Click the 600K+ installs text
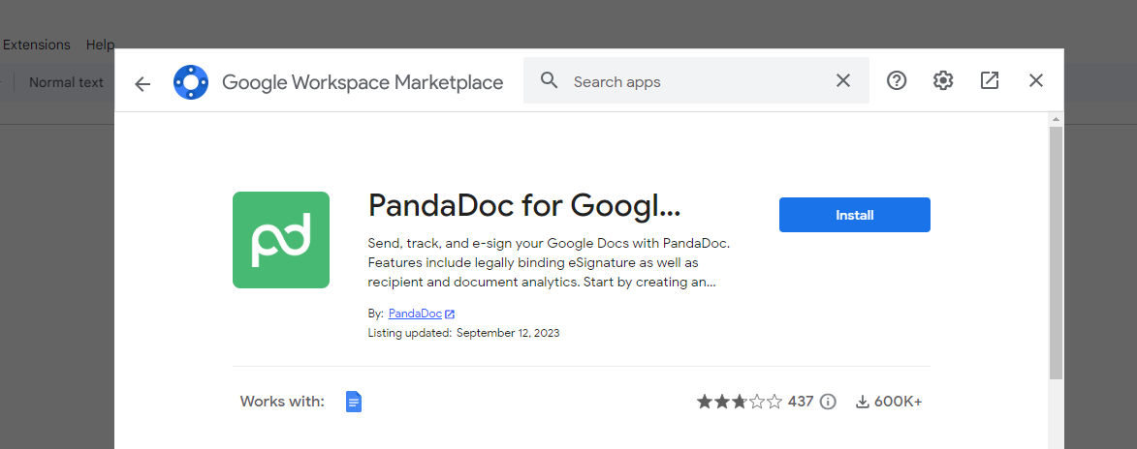Viewport: 1137px width, 449px height. tap(898, 402)
